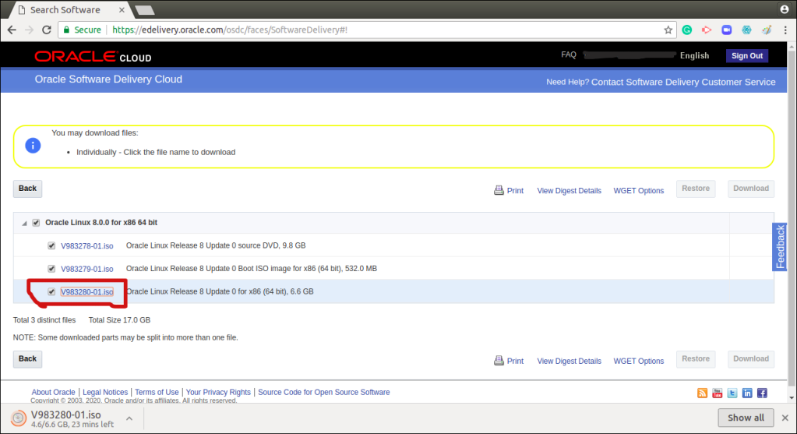
Task: Click the top Download button
Action: (x=751, y=189)
